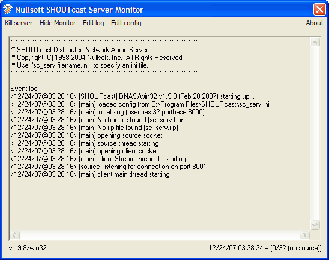Click the 'opening client socket' log line
The image size is (329, 260).
84,151
